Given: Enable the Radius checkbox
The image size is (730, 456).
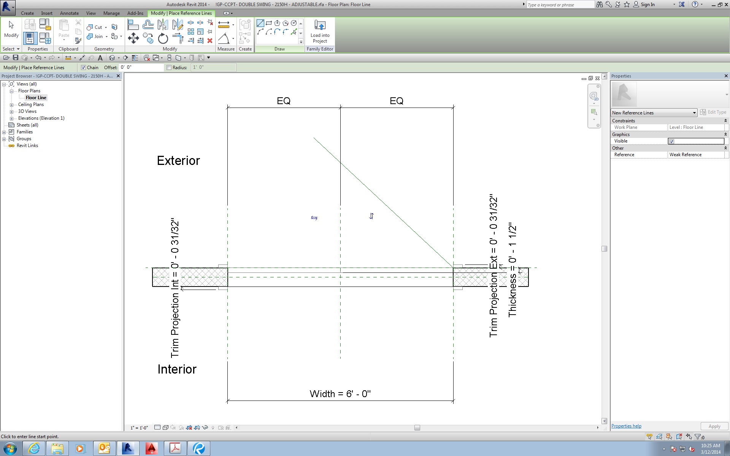Looking at the screenshot, I should (x=169, y=68).
